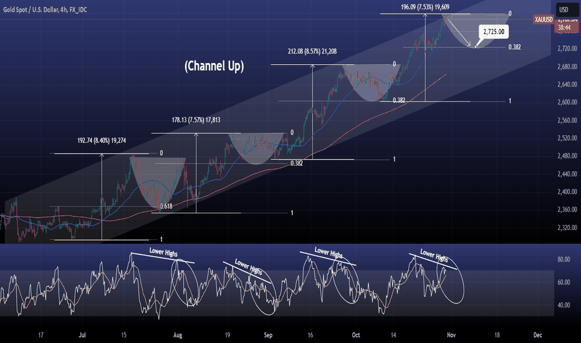Click the XAUUSD symbol price tag

point(544,19)
